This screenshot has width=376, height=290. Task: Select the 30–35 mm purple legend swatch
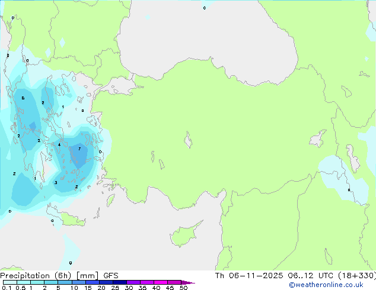tap(133, 282)
